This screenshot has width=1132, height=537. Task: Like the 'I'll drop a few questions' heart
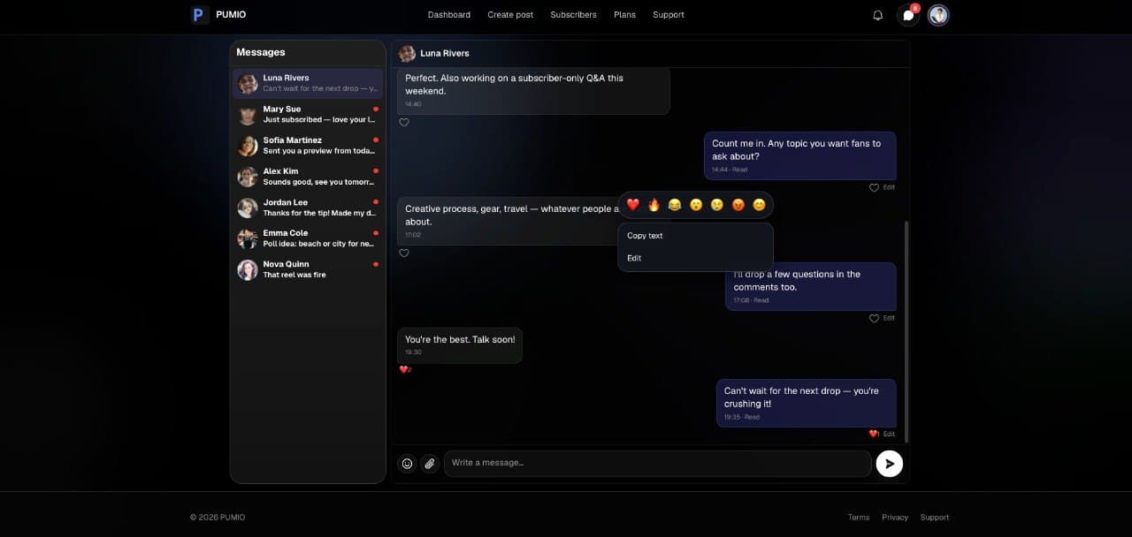[874, 318]
